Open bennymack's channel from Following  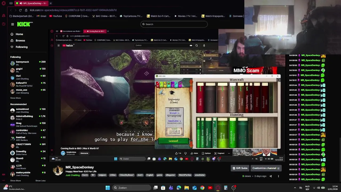(28, 63)
